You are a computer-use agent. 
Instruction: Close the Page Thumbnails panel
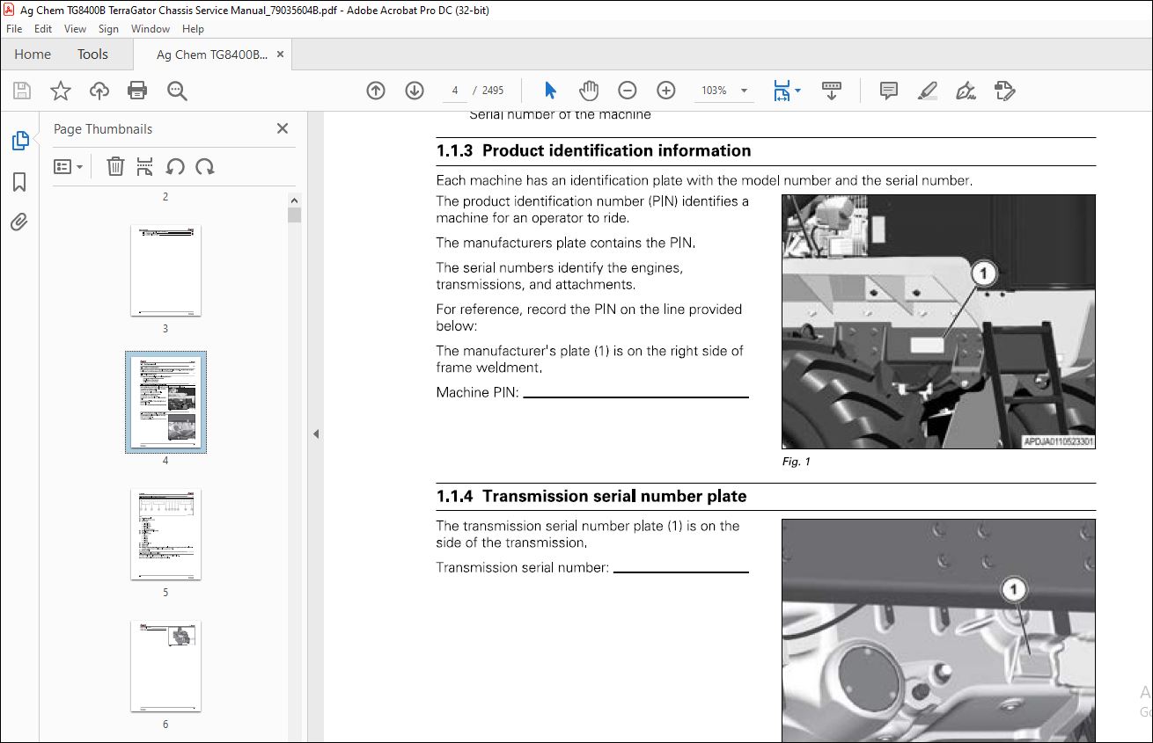pyautogui.click(x=283, y=128)
